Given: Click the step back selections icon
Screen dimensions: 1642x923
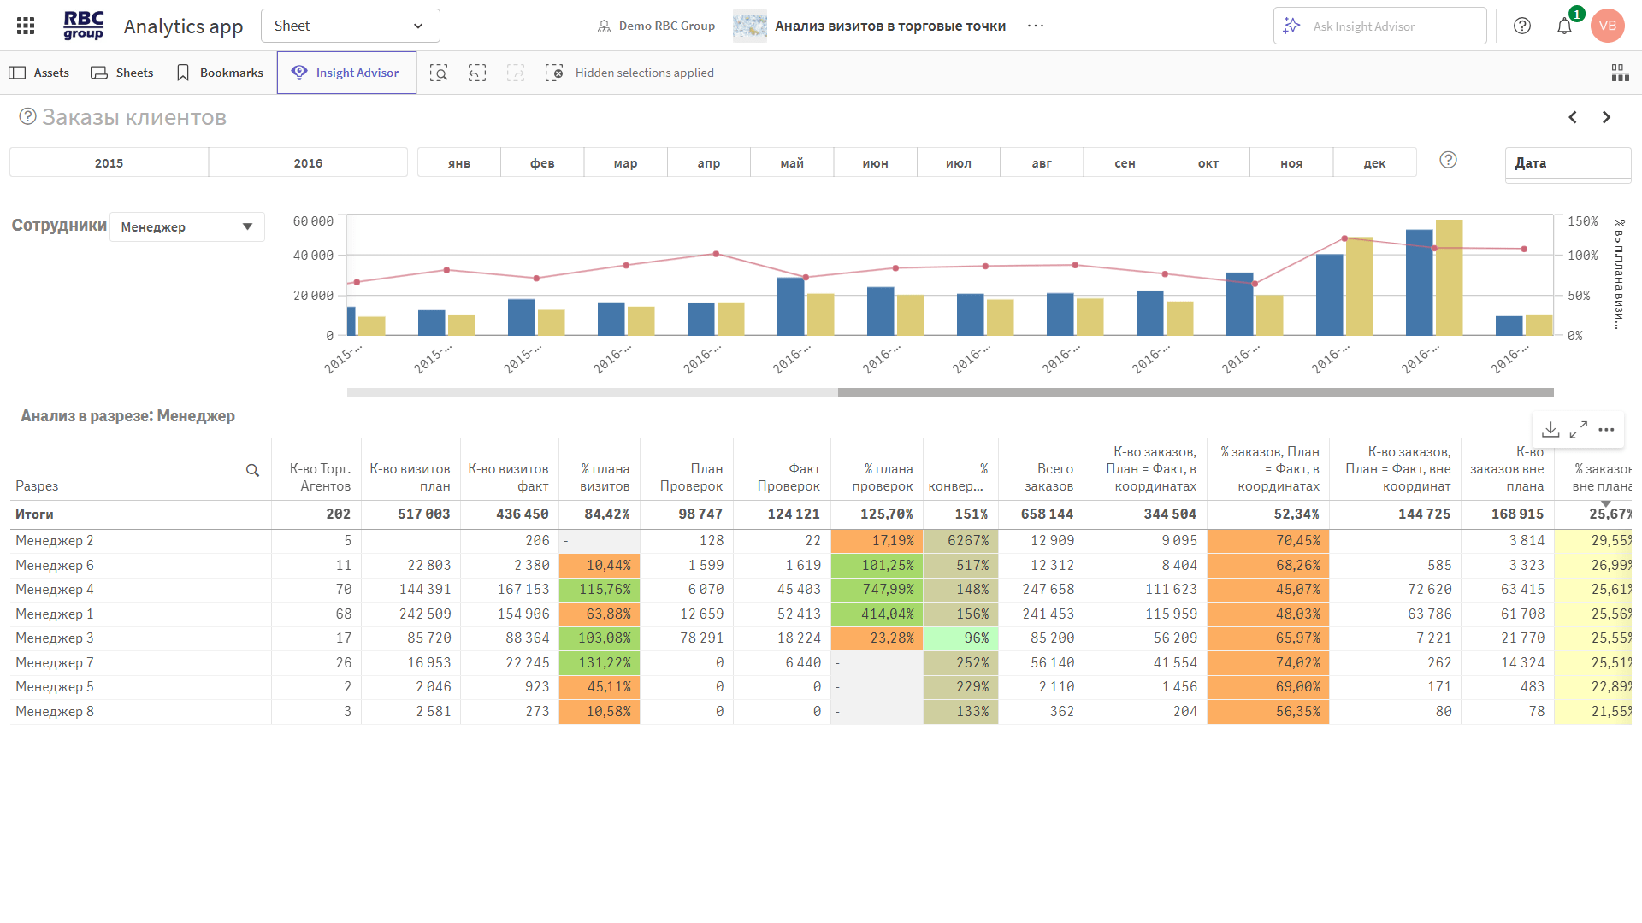Looking at the screenshot, I should [x=477, y=73].
